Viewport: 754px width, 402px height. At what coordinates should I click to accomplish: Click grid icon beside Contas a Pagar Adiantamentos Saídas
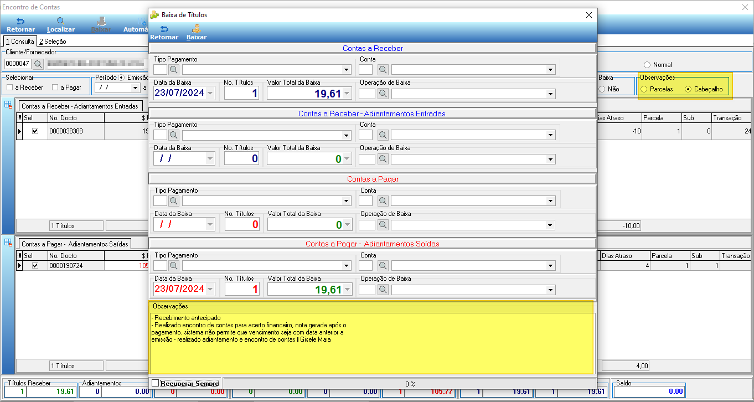[8, 242]
